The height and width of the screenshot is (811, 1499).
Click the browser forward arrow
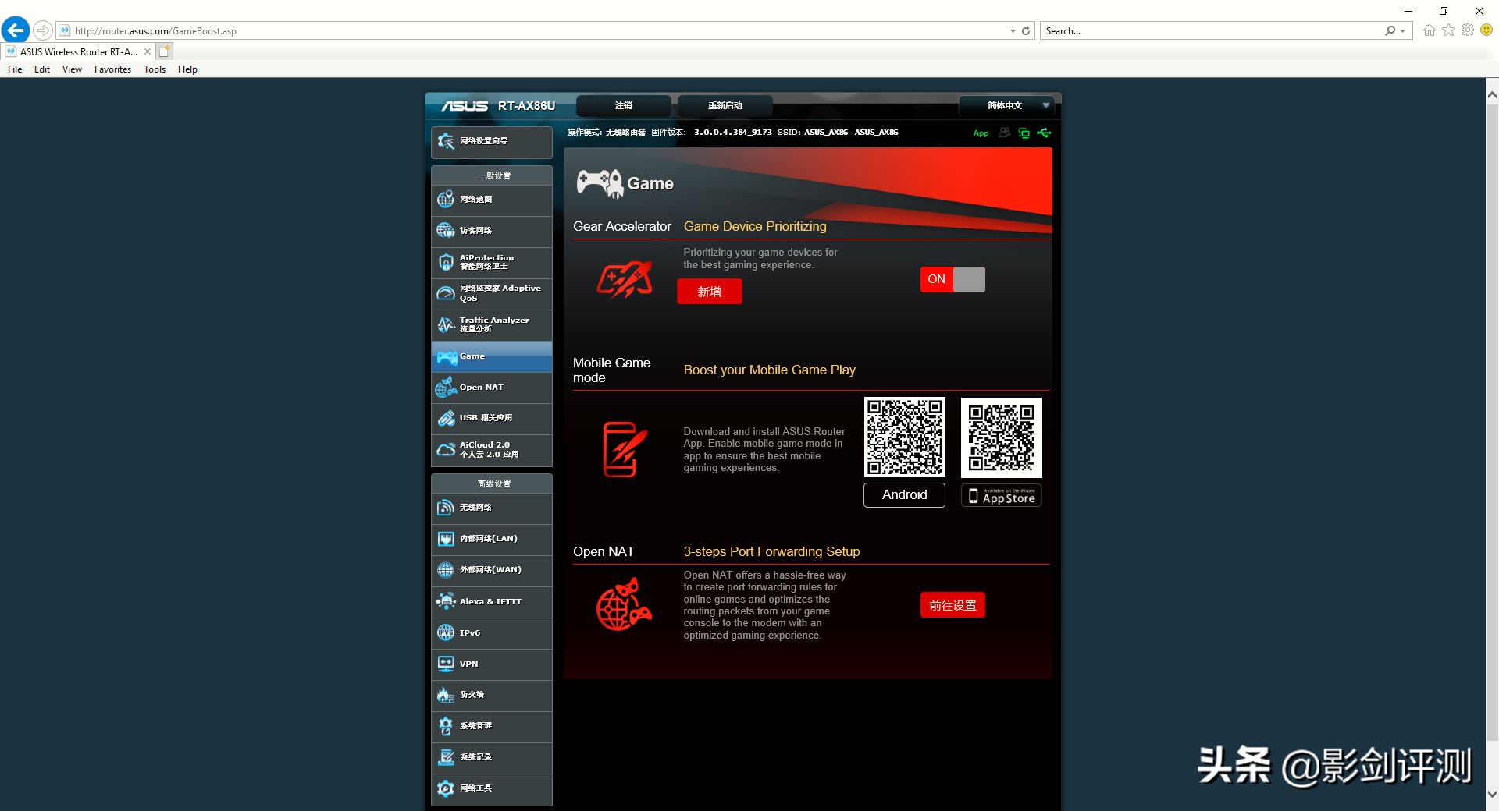(x=43, y=30)
